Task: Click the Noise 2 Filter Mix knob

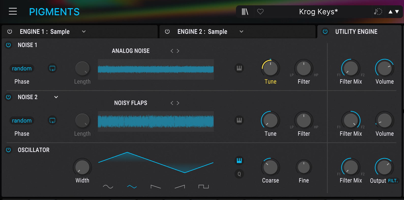Action: coord(351,121)
